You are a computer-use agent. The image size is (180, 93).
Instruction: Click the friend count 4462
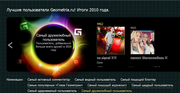coord(100,24)
